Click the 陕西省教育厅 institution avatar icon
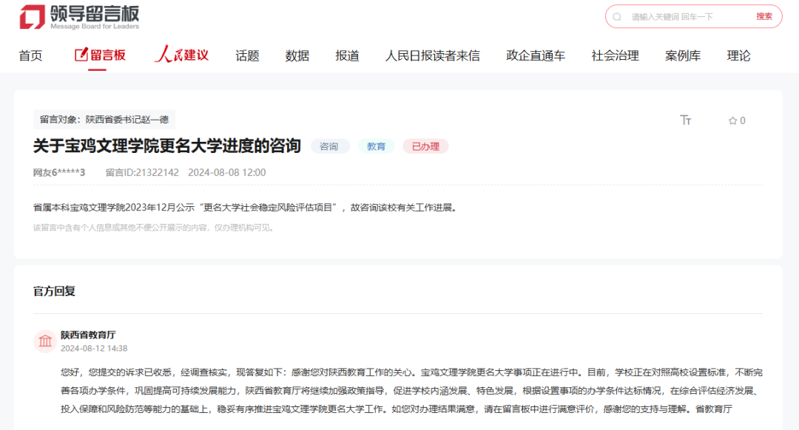799x430 pixels. pos(45,341)
